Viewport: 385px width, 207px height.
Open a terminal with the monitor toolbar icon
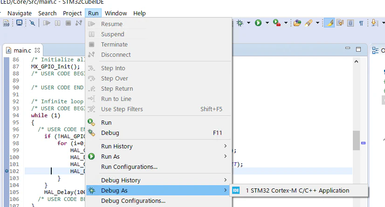[19, 23]
